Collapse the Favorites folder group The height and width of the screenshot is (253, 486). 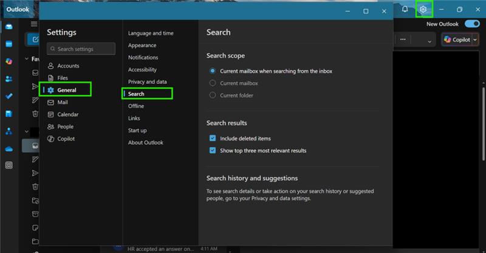[27, 58]
